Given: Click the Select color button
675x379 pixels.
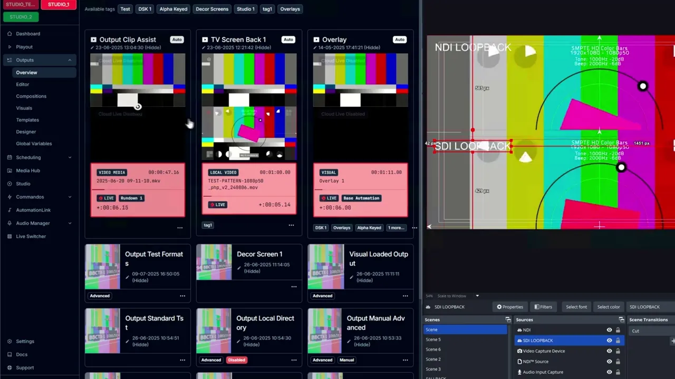Looking at the screenshot, I should (608, 307).
